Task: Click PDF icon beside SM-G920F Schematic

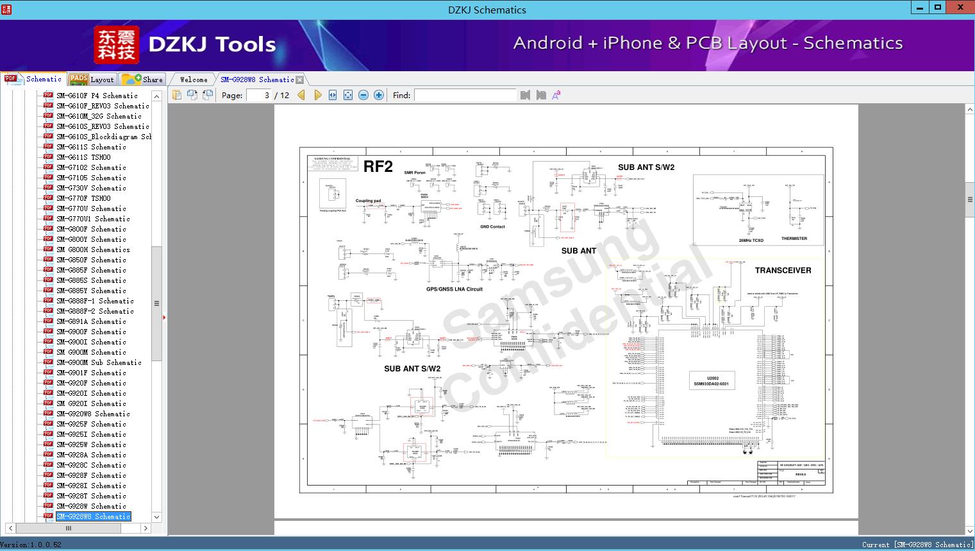Action: coord(48,382)
